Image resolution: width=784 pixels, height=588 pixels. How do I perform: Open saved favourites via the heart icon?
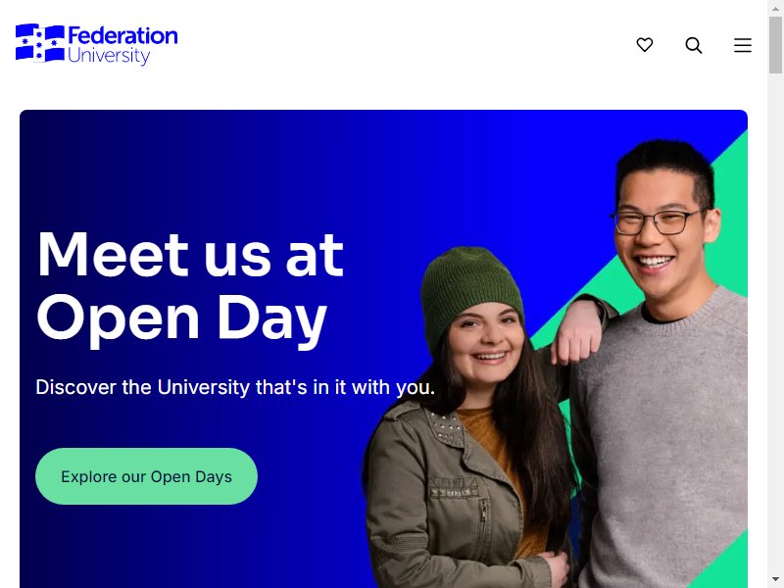tap(645, 45)
